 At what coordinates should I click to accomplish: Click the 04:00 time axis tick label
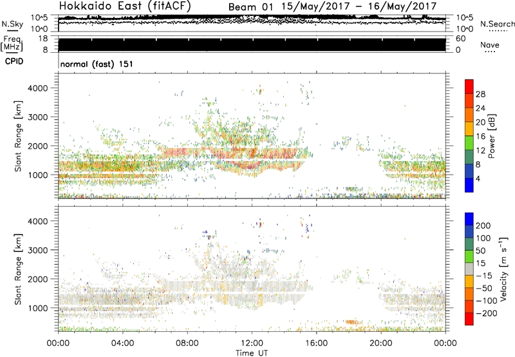(122, 343)
